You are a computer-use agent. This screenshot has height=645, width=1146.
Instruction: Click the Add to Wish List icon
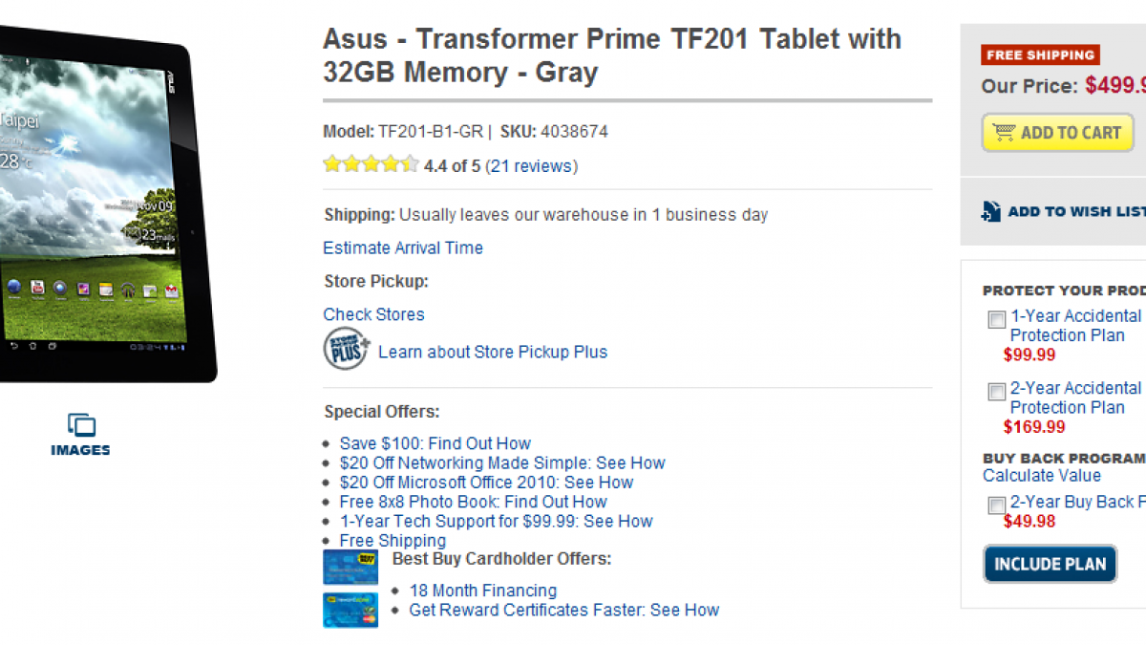click(x=991, y=211)
